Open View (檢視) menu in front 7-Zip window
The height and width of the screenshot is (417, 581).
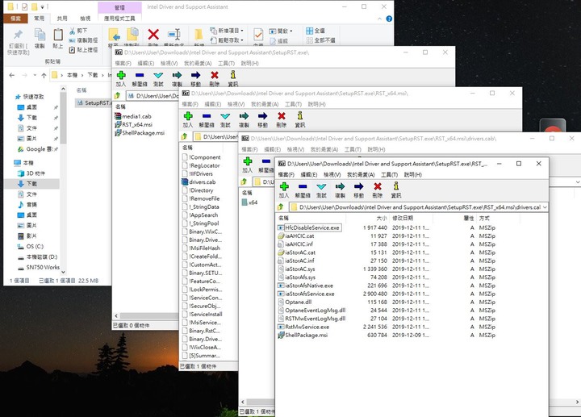(332, 174)
